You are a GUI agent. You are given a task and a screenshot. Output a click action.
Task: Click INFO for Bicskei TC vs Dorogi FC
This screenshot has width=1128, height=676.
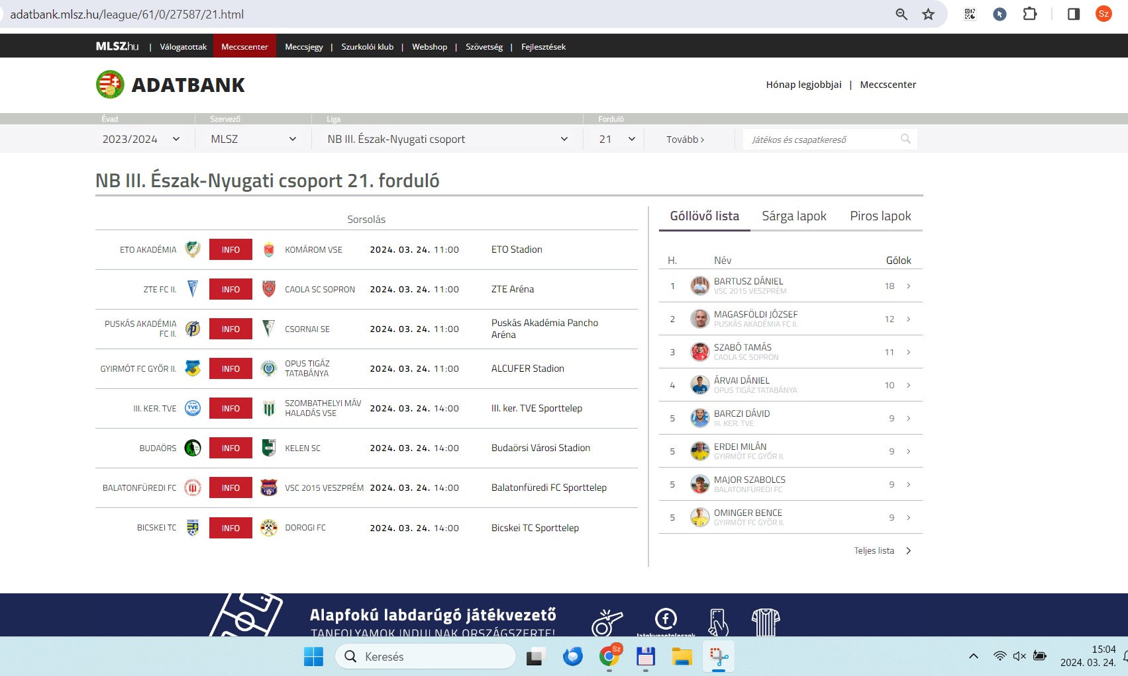(x=231, y=528)
